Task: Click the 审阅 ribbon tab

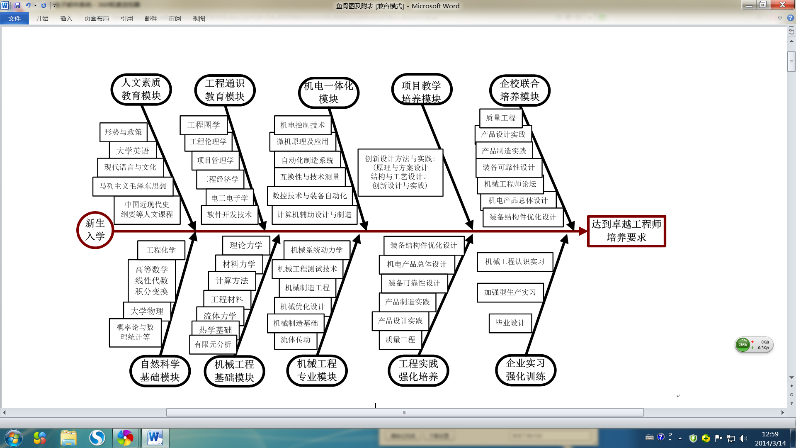Action: [x=175, y=18]
